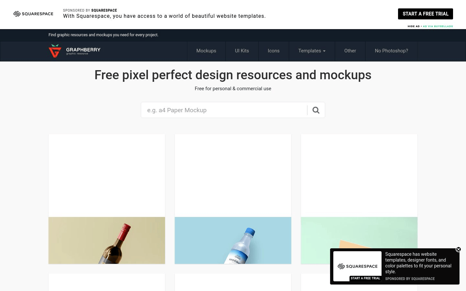Focus the a4 Paper Mockup search field
Viewport: 466px width, 291px height.
[224, 110]
